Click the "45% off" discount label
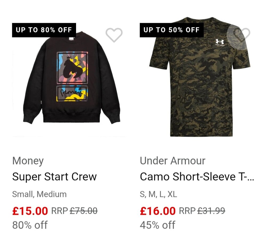The width and height of the screenshot is (272, 240). (157, 225)
